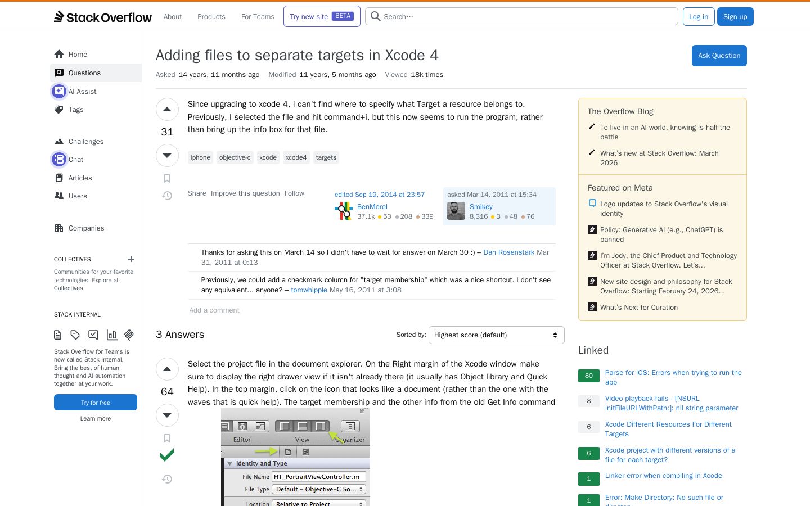
Task: Click the Tags icon in sidebar
Action: click(59, 110)
